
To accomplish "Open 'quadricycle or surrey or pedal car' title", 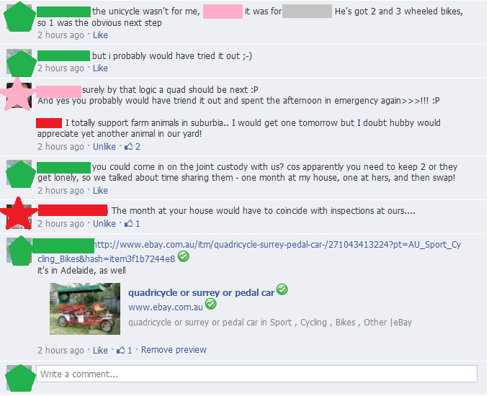I will 201,293.
